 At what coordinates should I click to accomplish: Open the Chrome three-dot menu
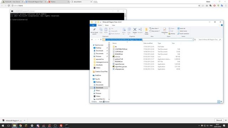(x=226, y=6)
